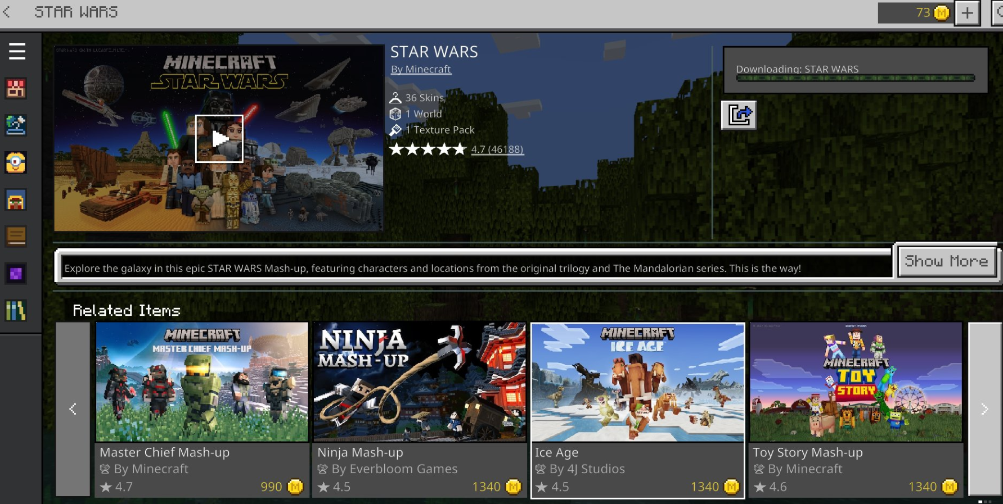This screenshot has height=504, width=1003.
Task: Open the yellow Minion face sidebar category
Action: click(x=16, y=162)
